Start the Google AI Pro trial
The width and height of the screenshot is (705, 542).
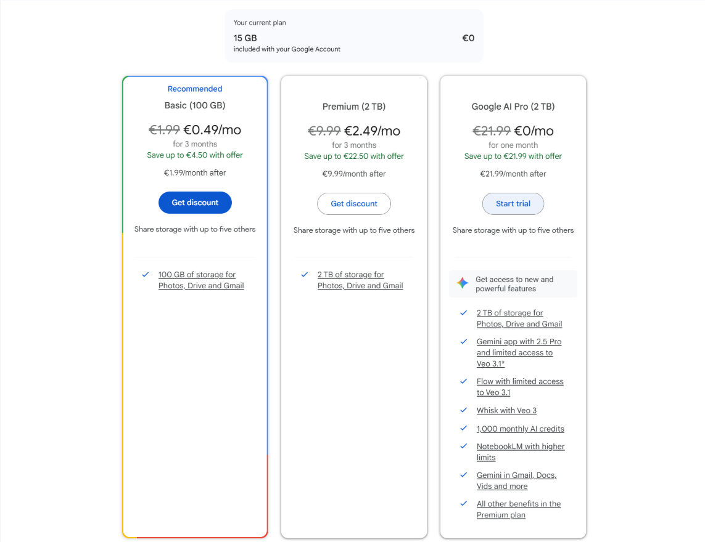[513, 203]
